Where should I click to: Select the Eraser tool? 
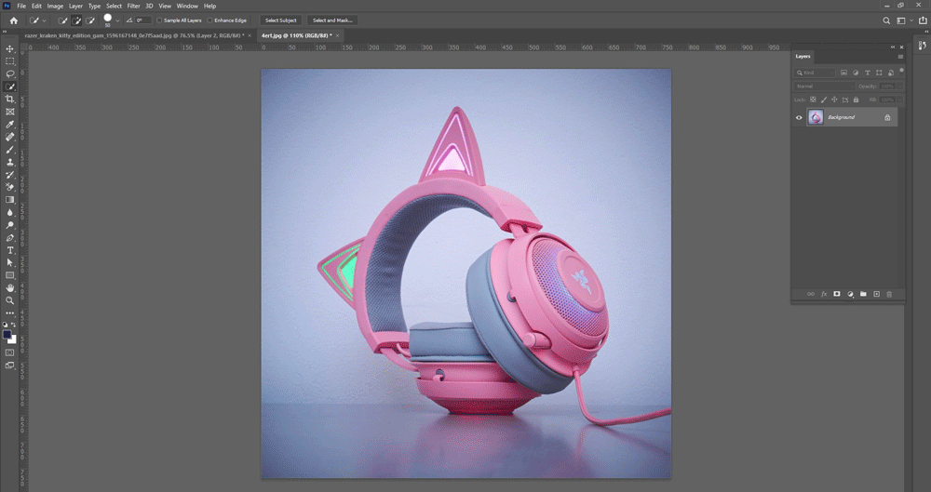10,188
